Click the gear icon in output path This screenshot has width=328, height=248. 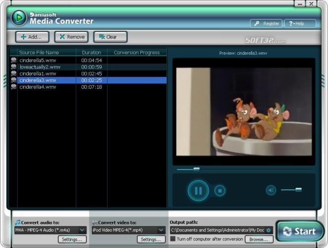(x=268, y=230)
